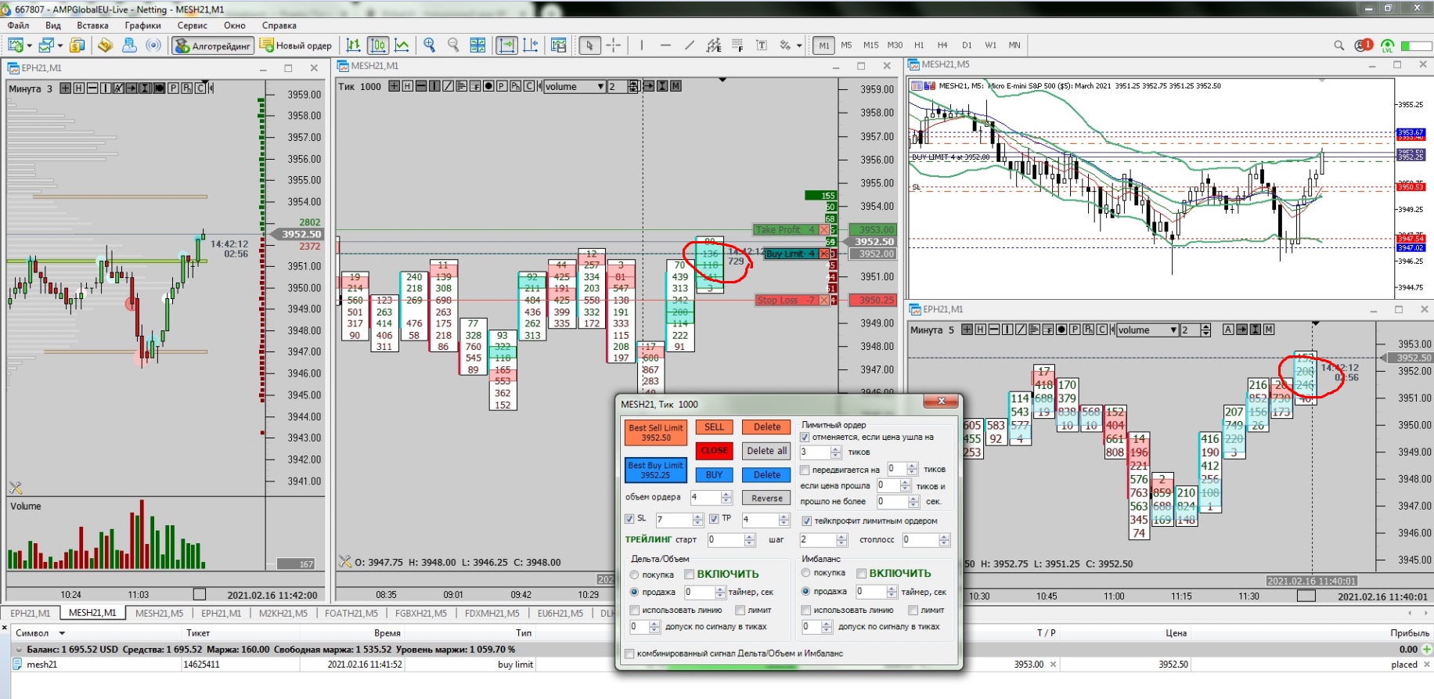The height and width of the screenshot is (699, 1434).
Task: Toggle chart auto-scroll to the latest bar
Action: point(506,45)
